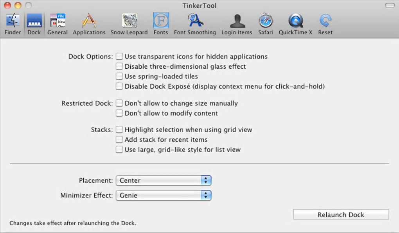Check Disable three-dimensional glass effect
This screenshot has width=399, height=233.
pos(119,67)
